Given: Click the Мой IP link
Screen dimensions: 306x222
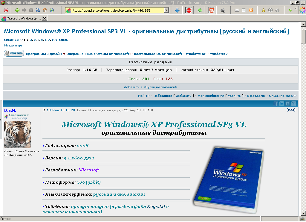Looking at the screenshot, I should [144, 96].
